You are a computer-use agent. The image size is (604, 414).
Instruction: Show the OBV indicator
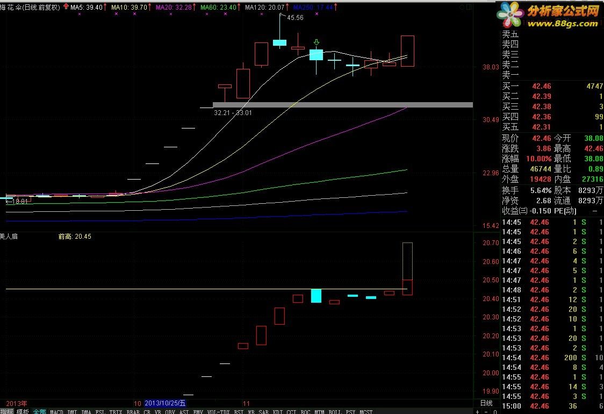point(170,412)
